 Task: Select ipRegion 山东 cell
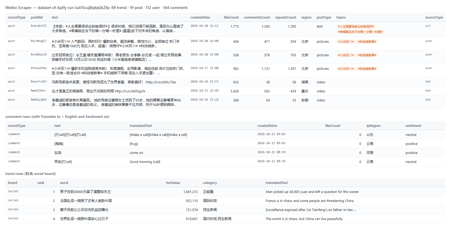click(x=370, y=135)
